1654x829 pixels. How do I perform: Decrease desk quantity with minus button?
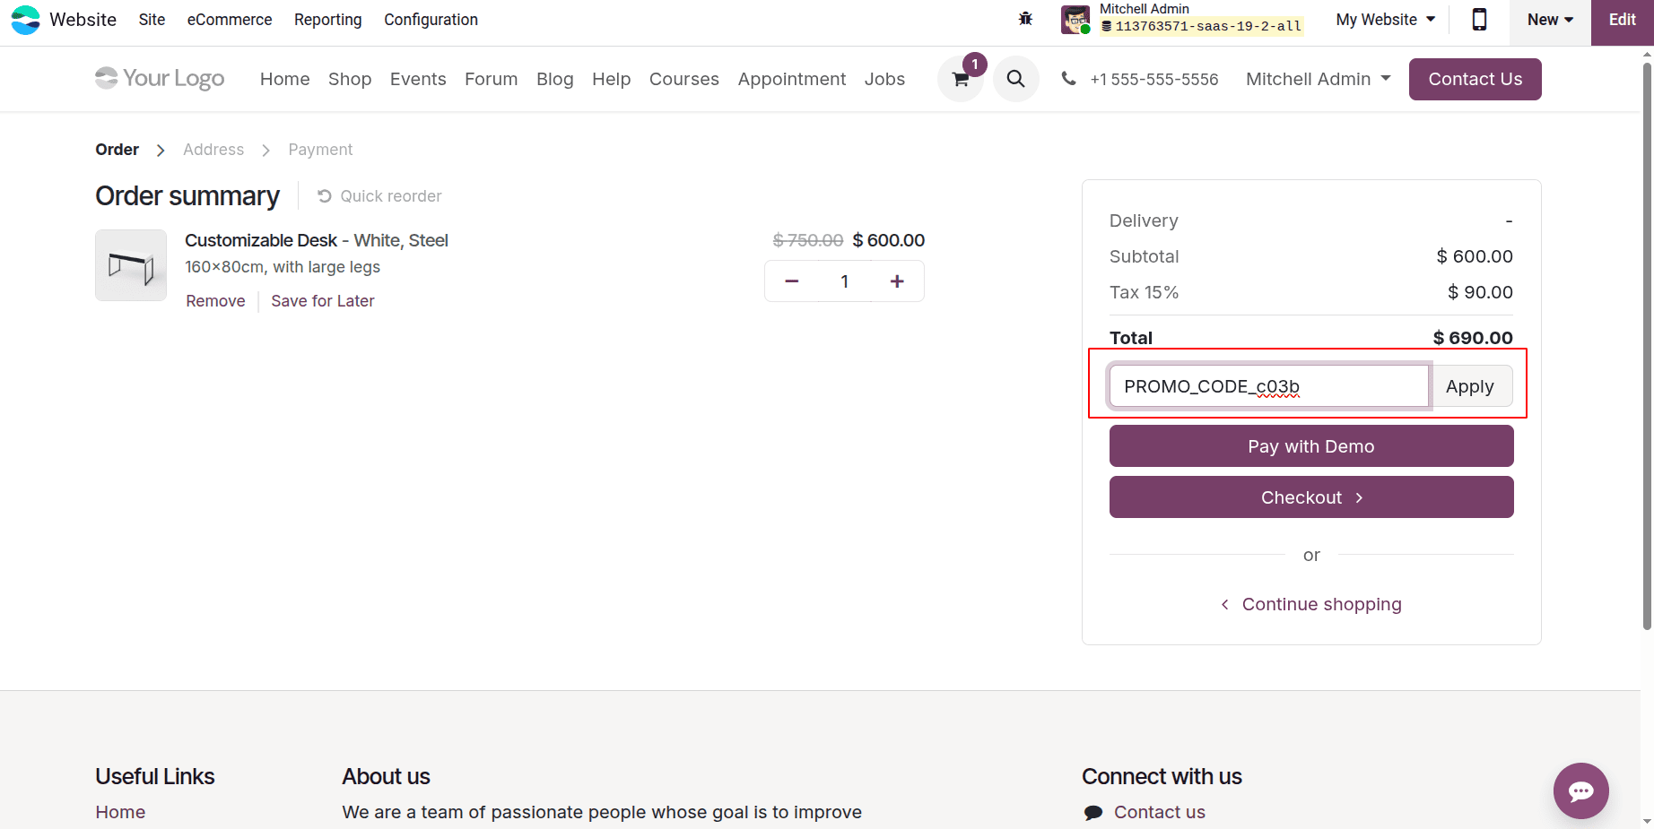(x=791, y=281)
